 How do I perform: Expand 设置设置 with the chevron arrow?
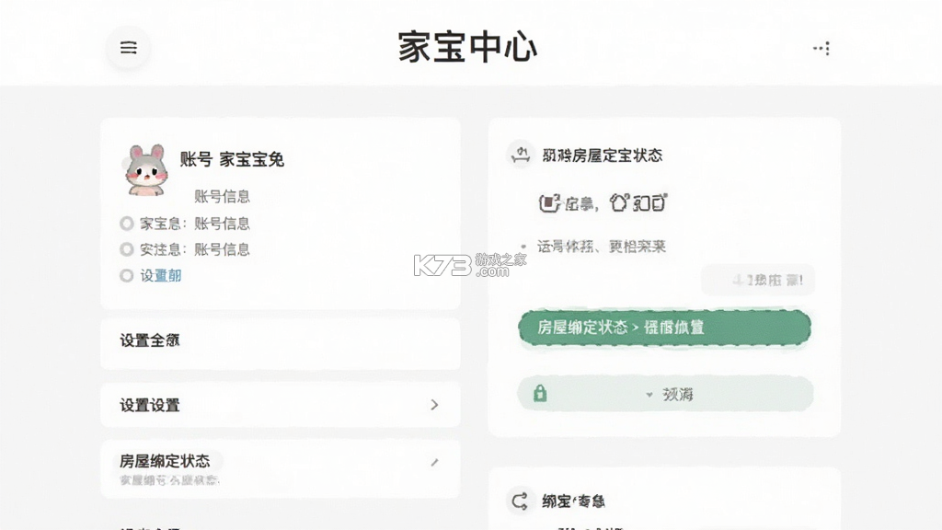tap(434, 405)
